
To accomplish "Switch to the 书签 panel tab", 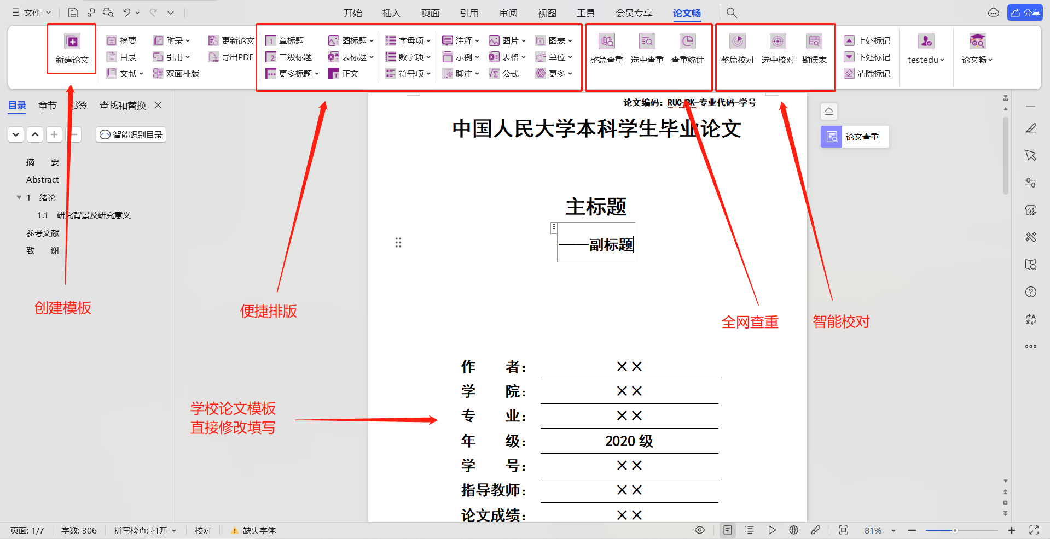I will 78,105.
